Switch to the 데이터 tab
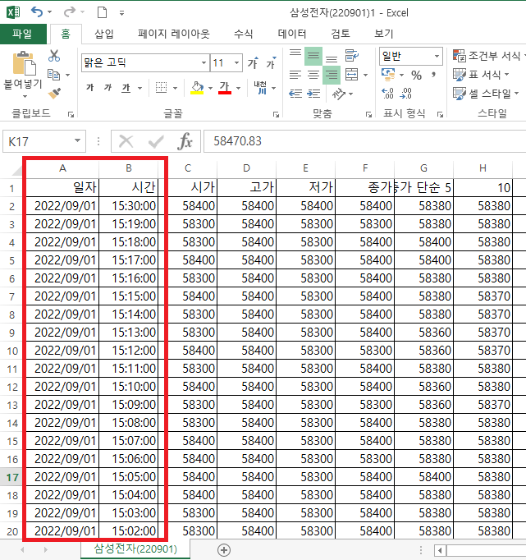 tap(292, 34)
